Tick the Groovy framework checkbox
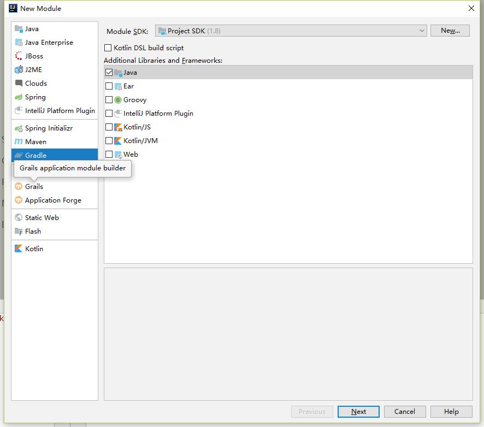The height and width of the screenshot is (427, 484). click(x=109, y=99)
